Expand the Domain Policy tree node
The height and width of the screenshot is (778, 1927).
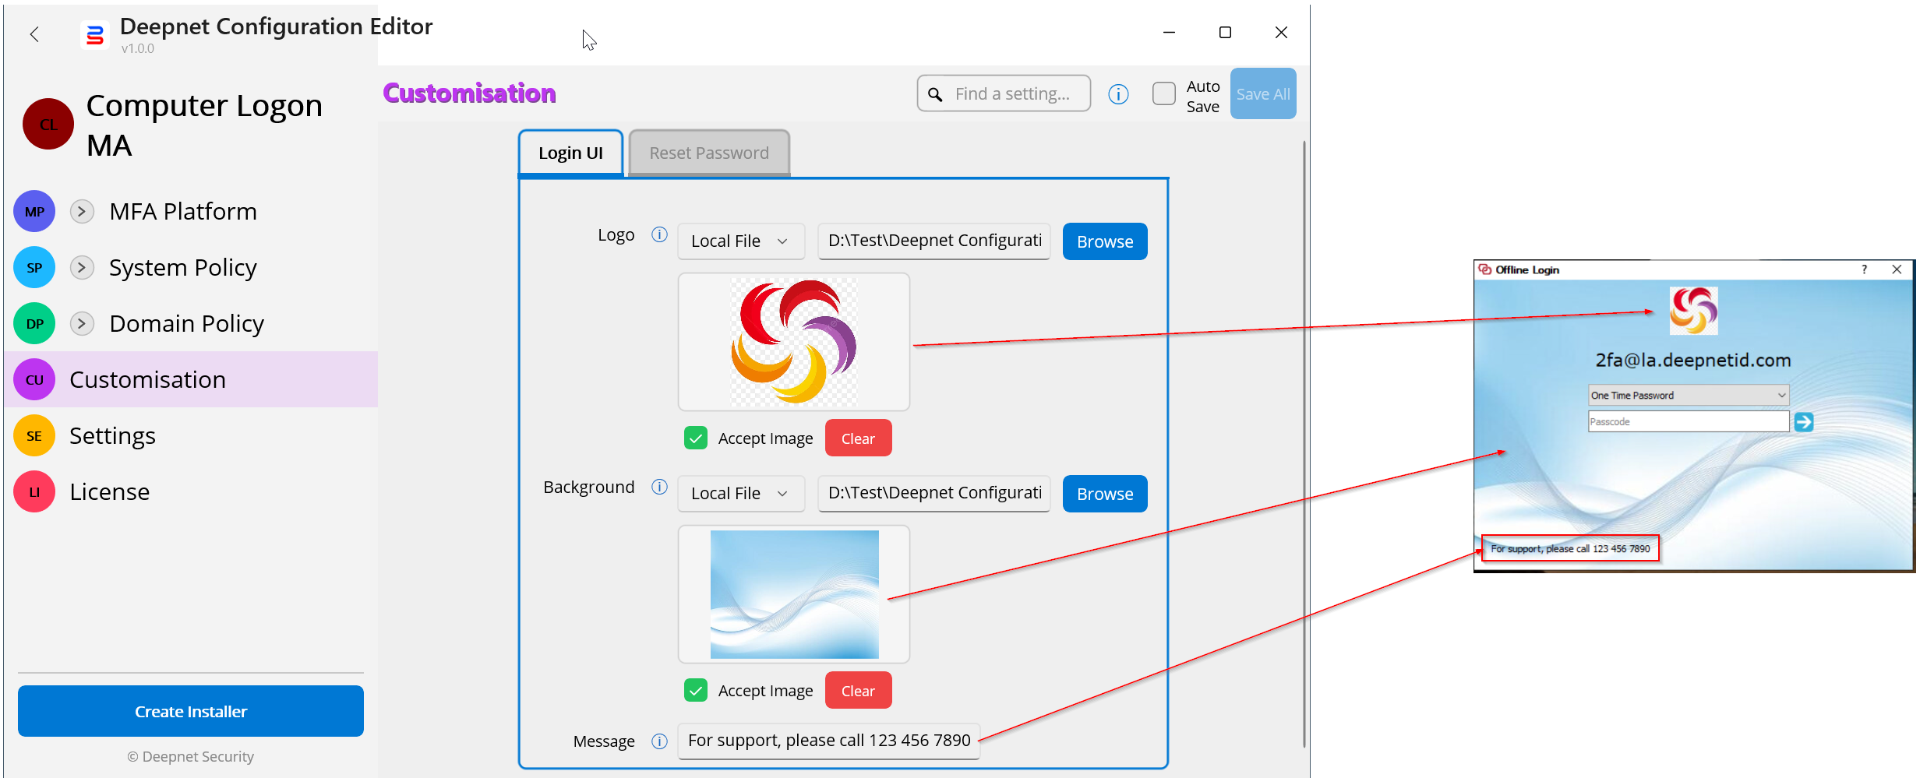[82, 323]
